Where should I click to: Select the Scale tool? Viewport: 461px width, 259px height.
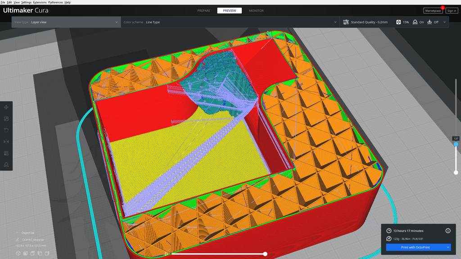pyautogui.click(x=6, y=119)
